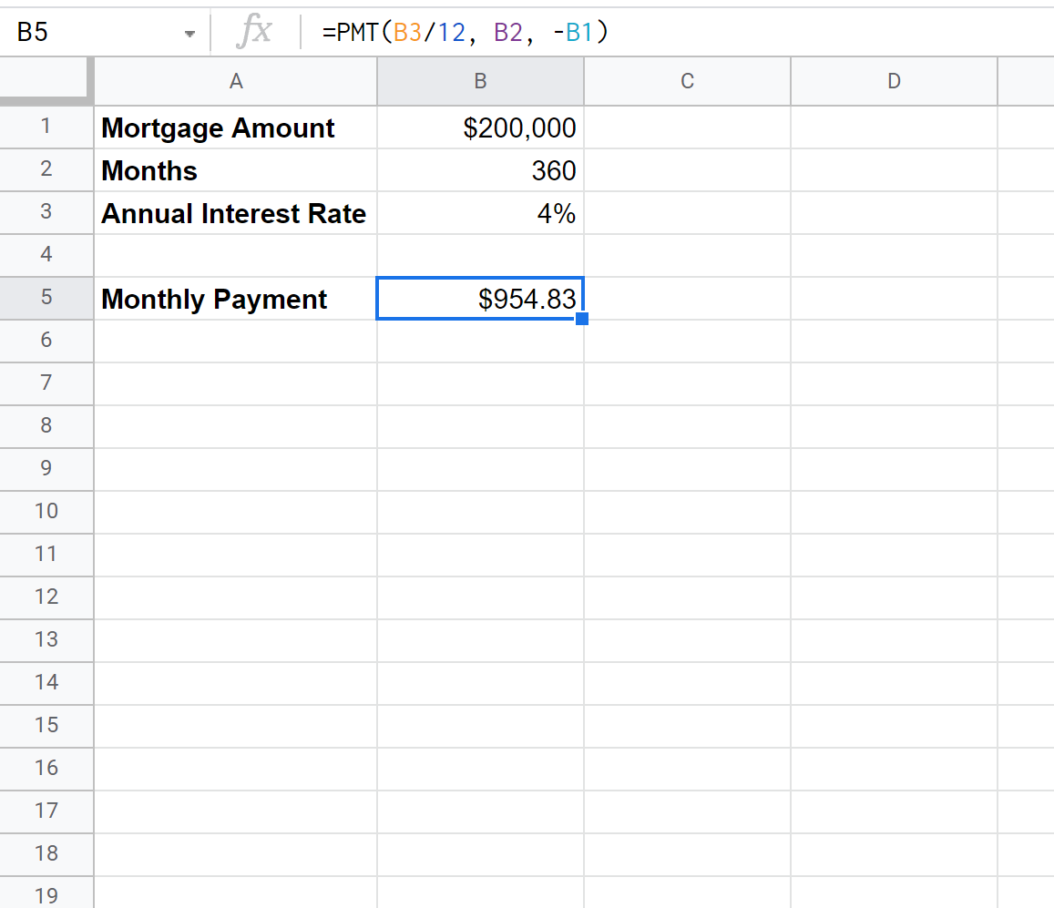Select the cell showing 360 months
The width and height of the screenshot is (1054, 908).
480,170
